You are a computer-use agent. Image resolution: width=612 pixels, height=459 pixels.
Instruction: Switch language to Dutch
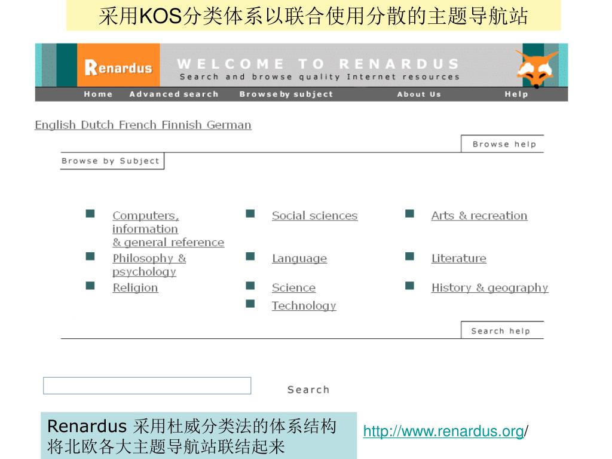pyautogui.click(x=97, y=125)
